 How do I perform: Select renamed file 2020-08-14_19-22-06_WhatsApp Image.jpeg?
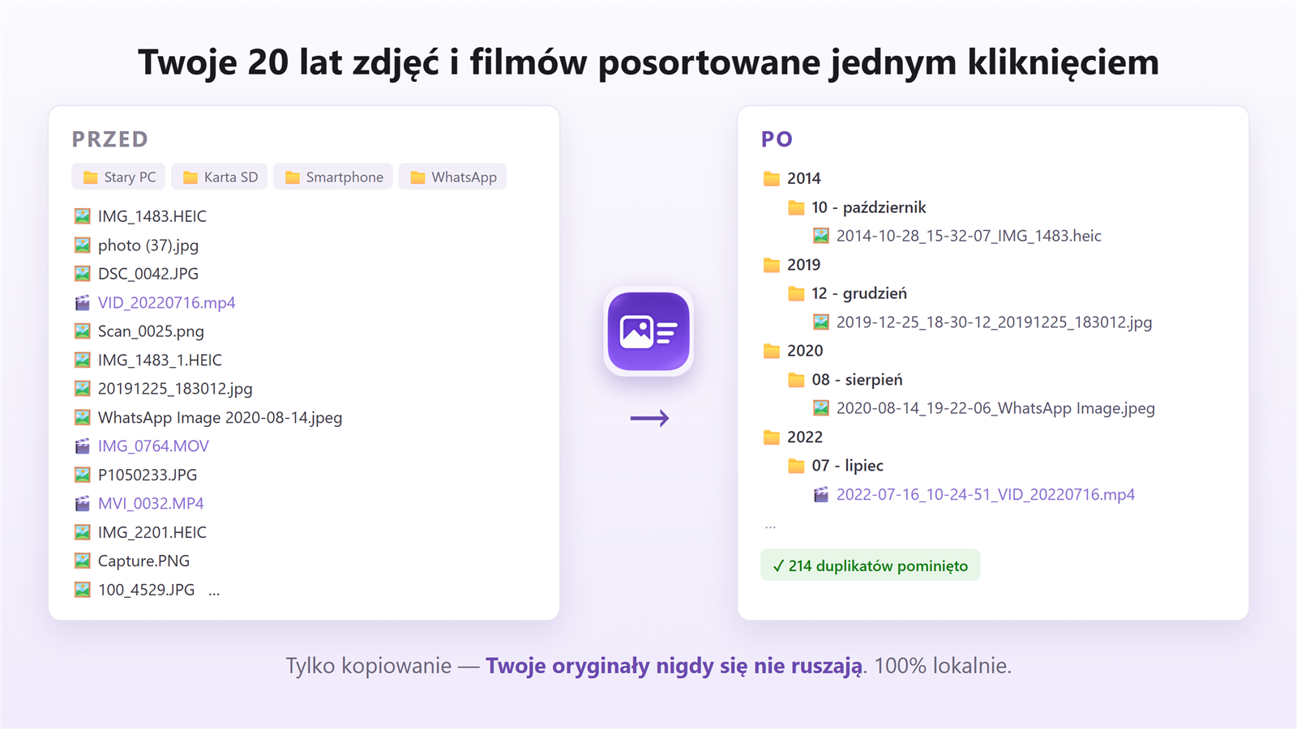point(995,408)
